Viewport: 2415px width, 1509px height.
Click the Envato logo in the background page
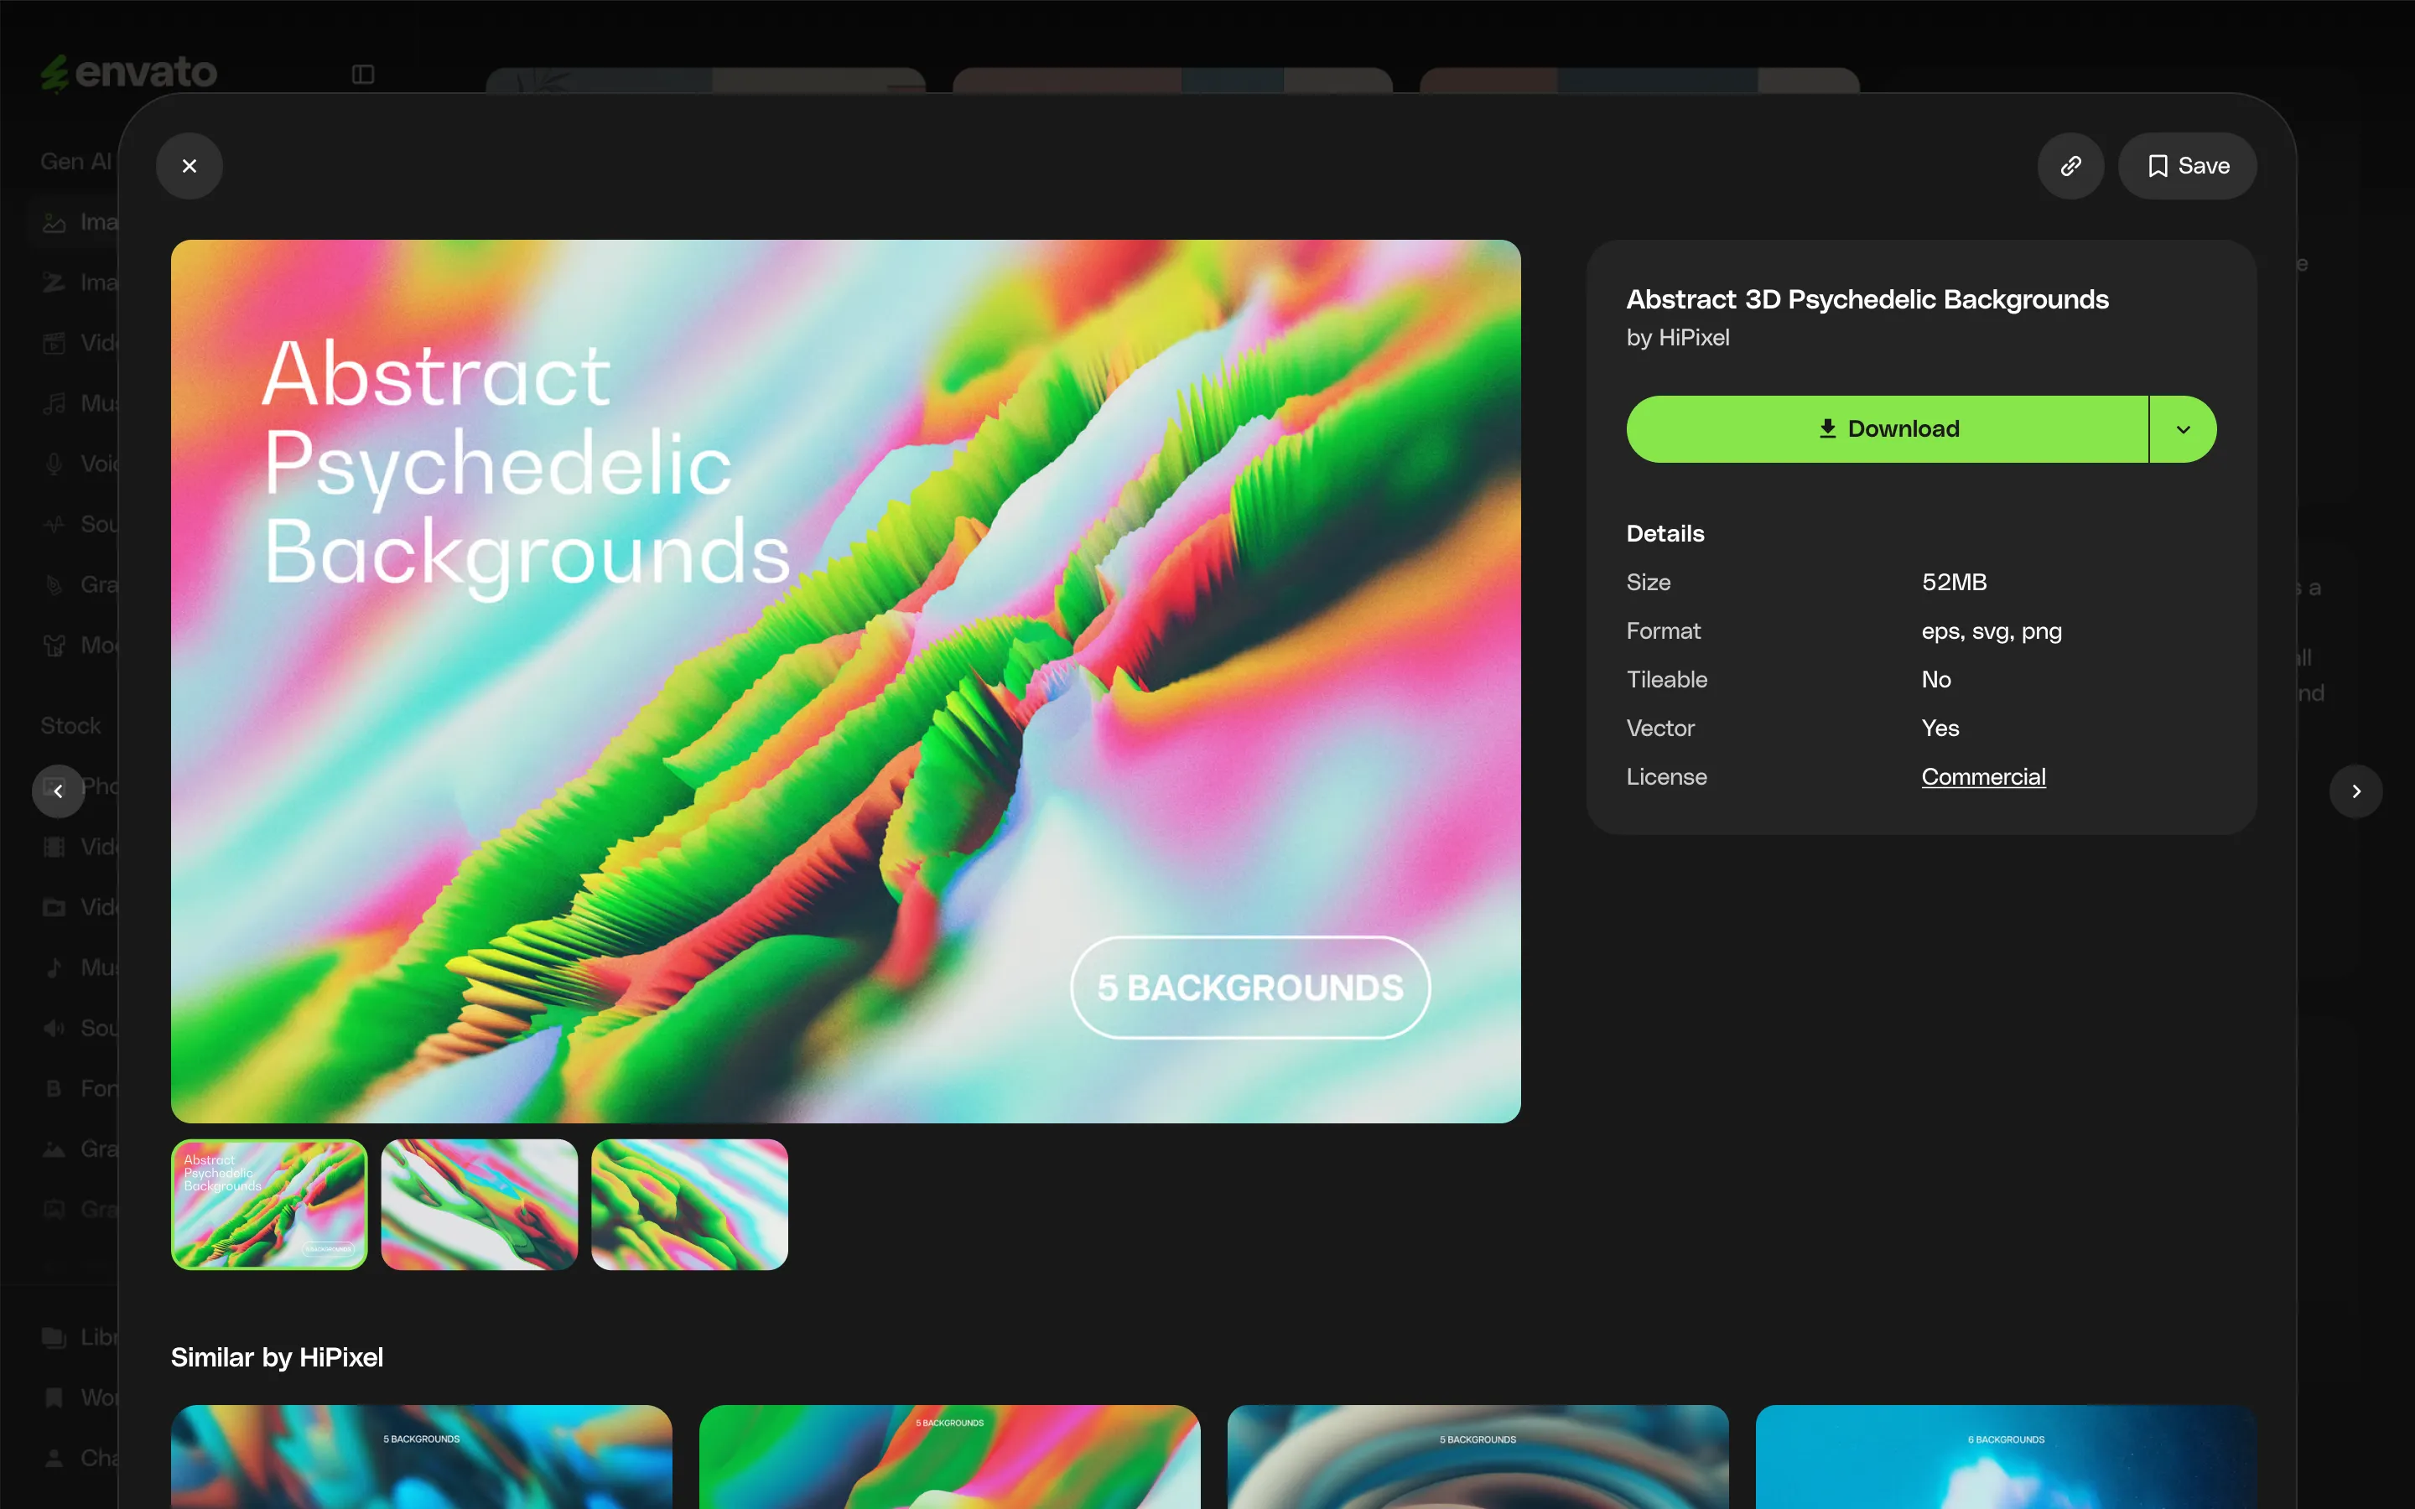[x=129, y=73]
